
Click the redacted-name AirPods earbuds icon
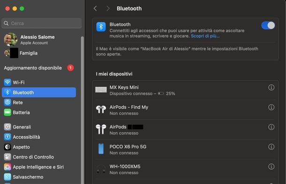(101, 129)
